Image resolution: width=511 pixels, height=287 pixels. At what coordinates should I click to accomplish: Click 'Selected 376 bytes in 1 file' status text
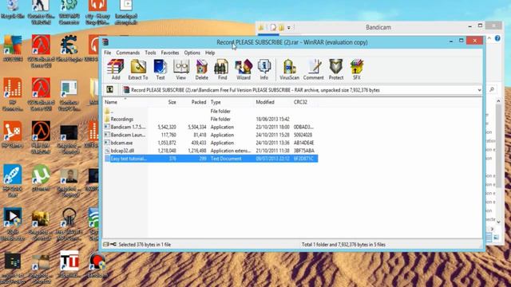click(145, 245)
